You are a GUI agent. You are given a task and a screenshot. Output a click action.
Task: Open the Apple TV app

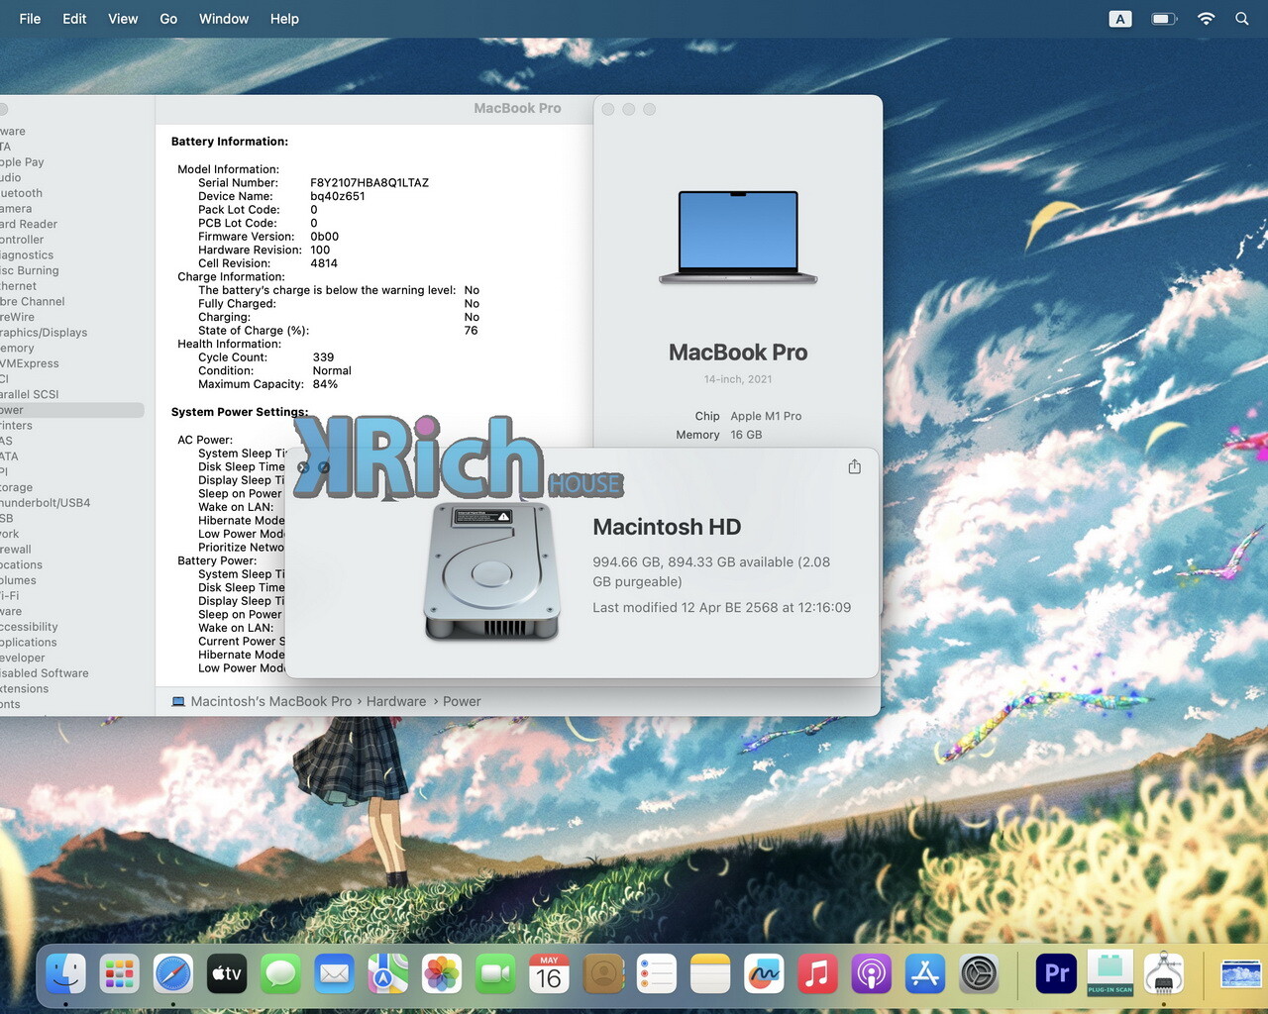pos(227,974)
